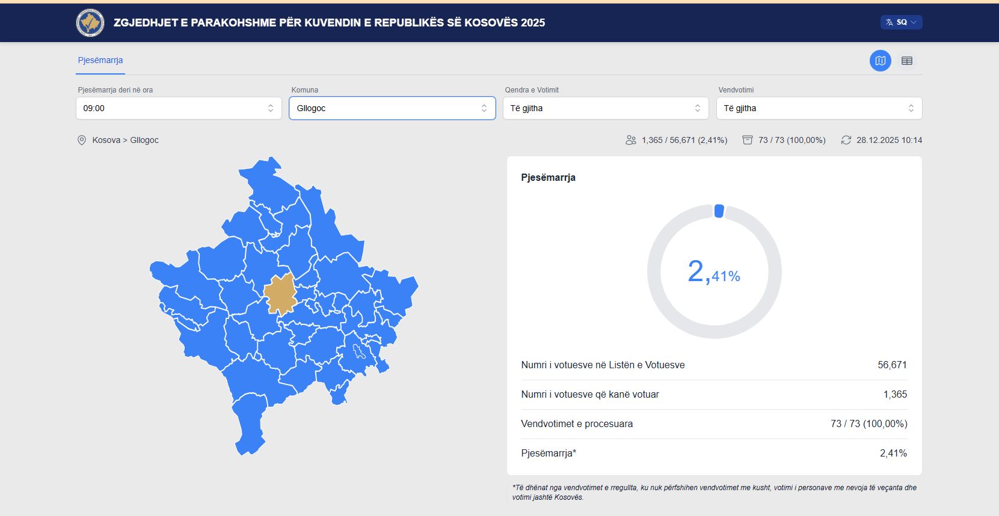Viewport: 999px width, 516px height.
Task: Switch to table view icon
Action: [906, 61]
